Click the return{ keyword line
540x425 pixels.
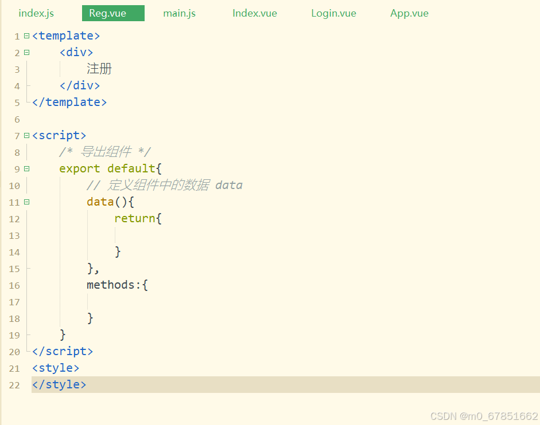[138, 218]
